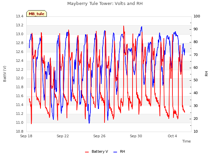Click the 'Sep 18' date tick label

click(26, 136)
